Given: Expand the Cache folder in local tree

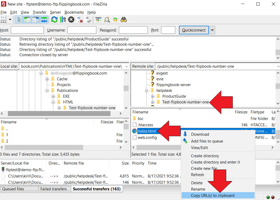Looking at the screenshot, I should click(x=47, y=79).
